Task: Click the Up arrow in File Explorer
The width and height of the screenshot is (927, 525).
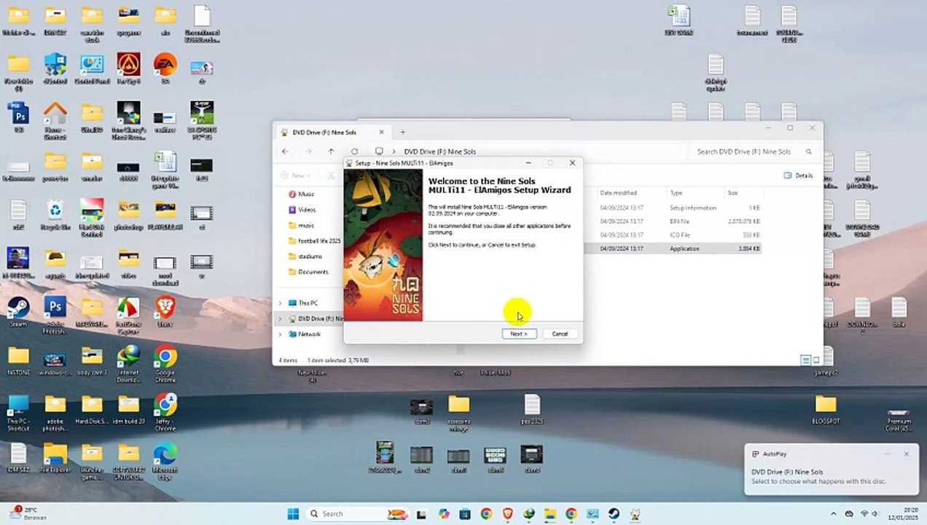Action: point(331,152)
